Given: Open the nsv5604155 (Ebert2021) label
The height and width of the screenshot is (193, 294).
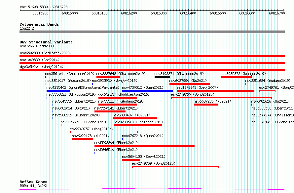Looking at the screenshot, I should click(144, 157).
